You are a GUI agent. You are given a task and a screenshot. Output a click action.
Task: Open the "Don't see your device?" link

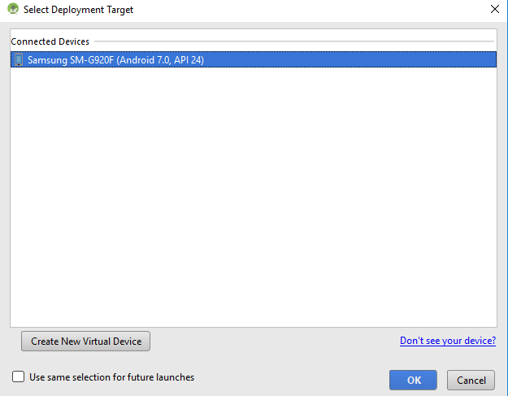448,341
